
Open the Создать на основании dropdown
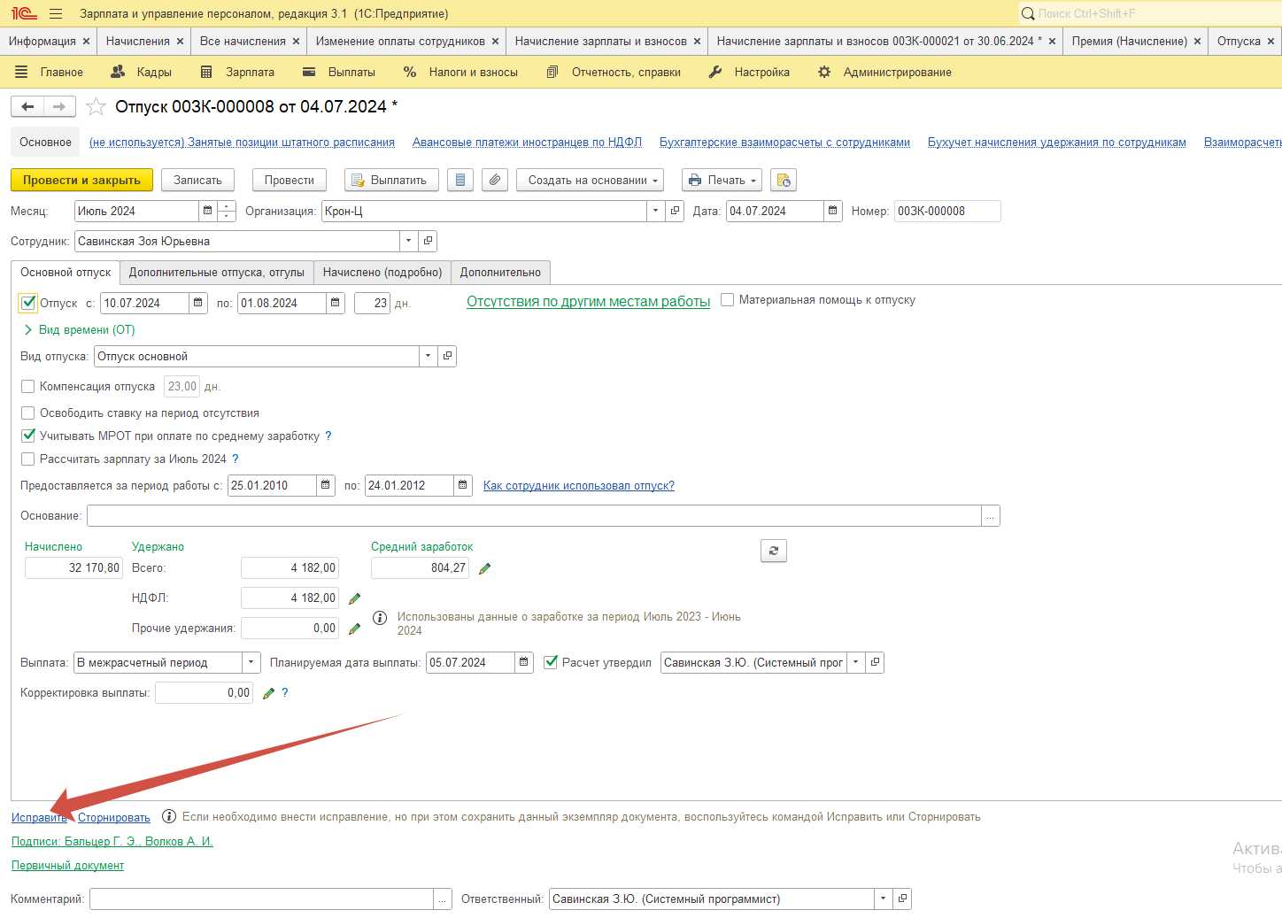pos(590,180)
